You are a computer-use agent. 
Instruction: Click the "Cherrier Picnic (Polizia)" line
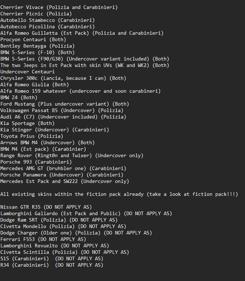pos(36,14)
